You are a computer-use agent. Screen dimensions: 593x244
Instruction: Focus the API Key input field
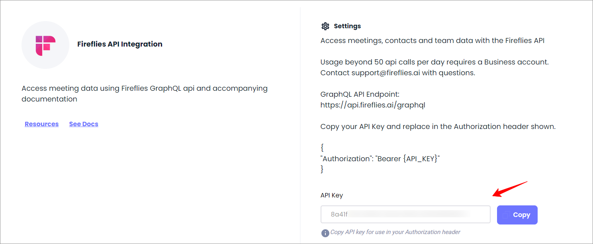click(x=405, y=215)
